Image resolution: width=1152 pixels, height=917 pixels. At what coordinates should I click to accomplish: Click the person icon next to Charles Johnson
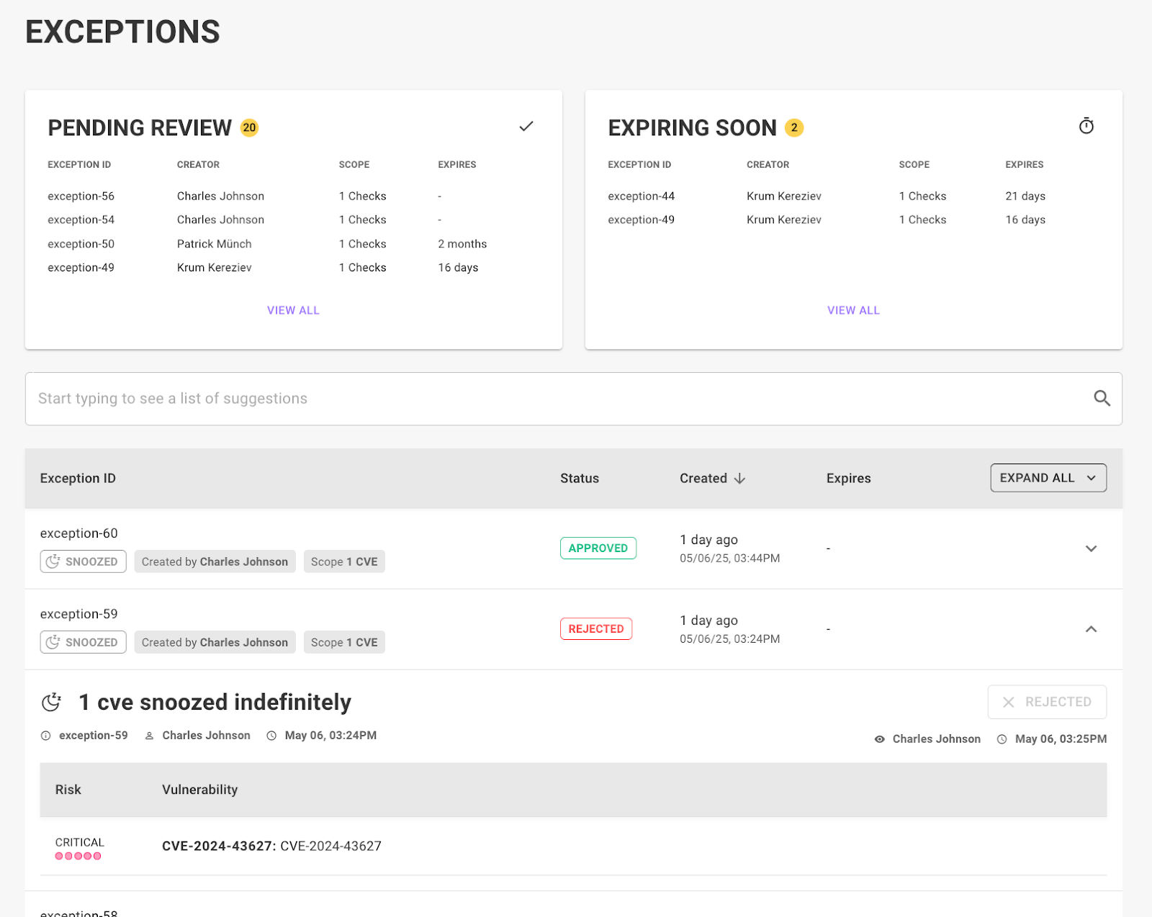(x=149, y=735)
